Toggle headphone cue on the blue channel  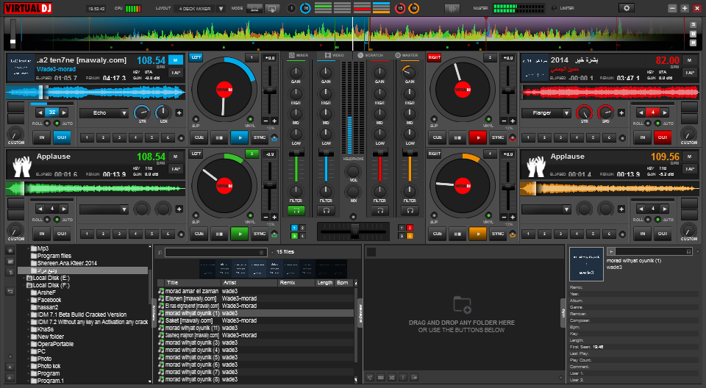(x=326, y=210)
